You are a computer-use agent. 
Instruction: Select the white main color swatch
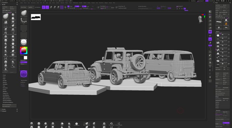tap(26, 58)
